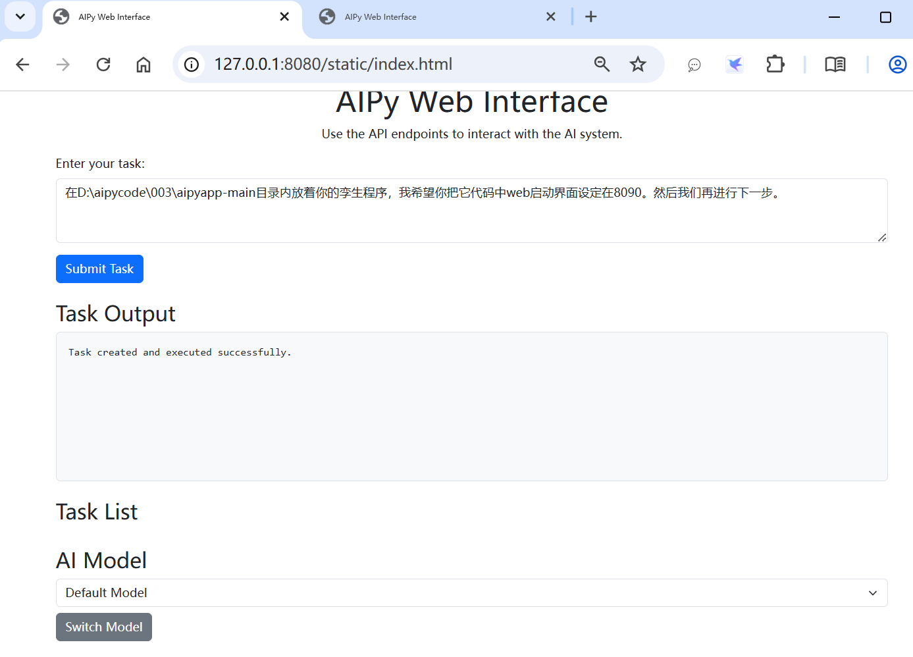Viewport: 913px width, 657px height.
Task: Focus the task textarea
Action: 471,211
